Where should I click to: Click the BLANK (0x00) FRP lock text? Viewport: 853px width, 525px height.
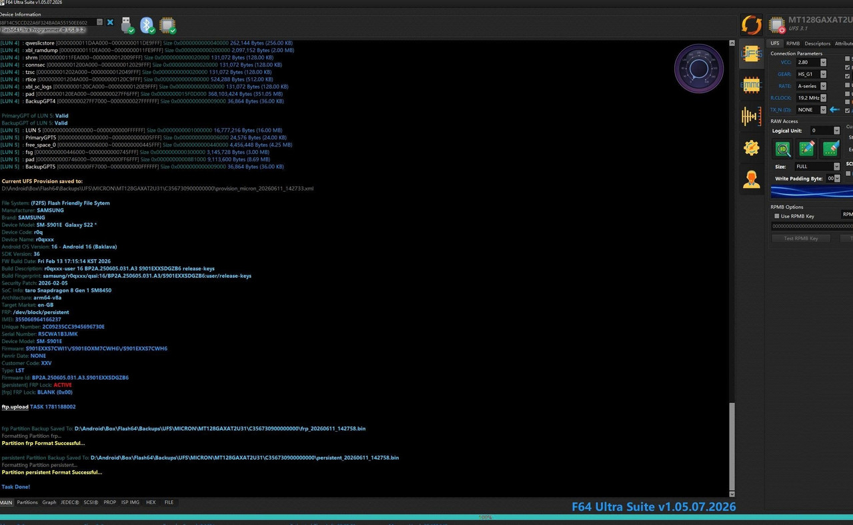click(x=55, y=392)
